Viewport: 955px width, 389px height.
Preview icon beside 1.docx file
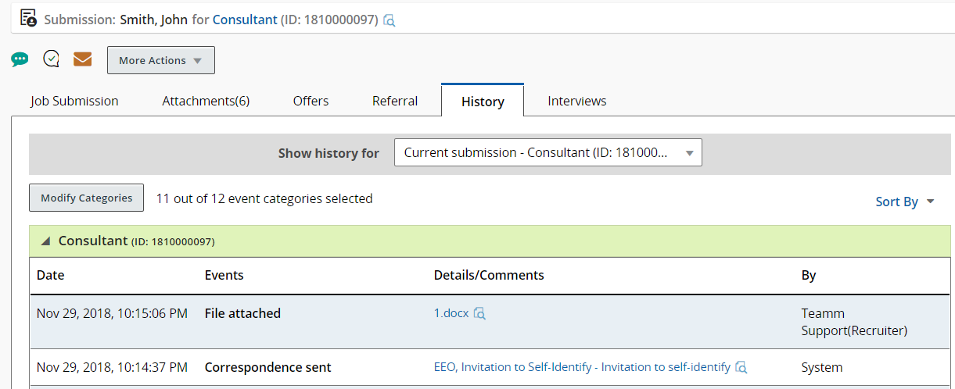(480, 314)
